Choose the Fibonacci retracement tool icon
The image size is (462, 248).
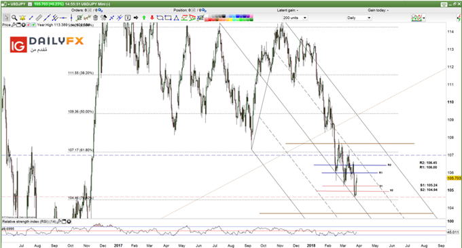(x=184, y=18)
